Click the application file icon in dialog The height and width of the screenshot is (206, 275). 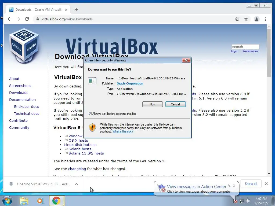92,80
